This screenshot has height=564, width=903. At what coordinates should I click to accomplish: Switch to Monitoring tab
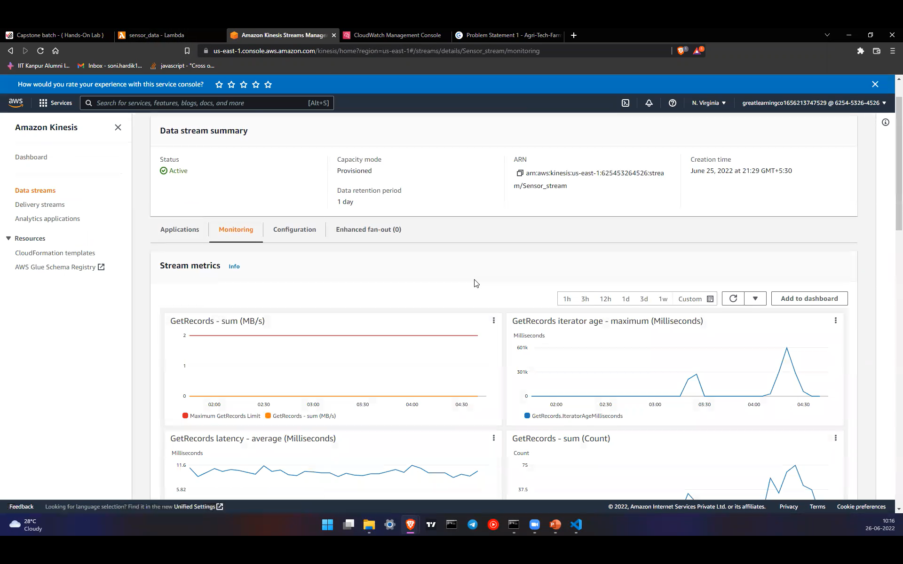point(236,229)
